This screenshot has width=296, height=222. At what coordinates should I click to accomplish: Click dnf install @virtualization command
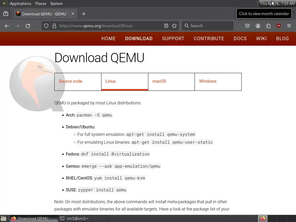tap(115, 154)
